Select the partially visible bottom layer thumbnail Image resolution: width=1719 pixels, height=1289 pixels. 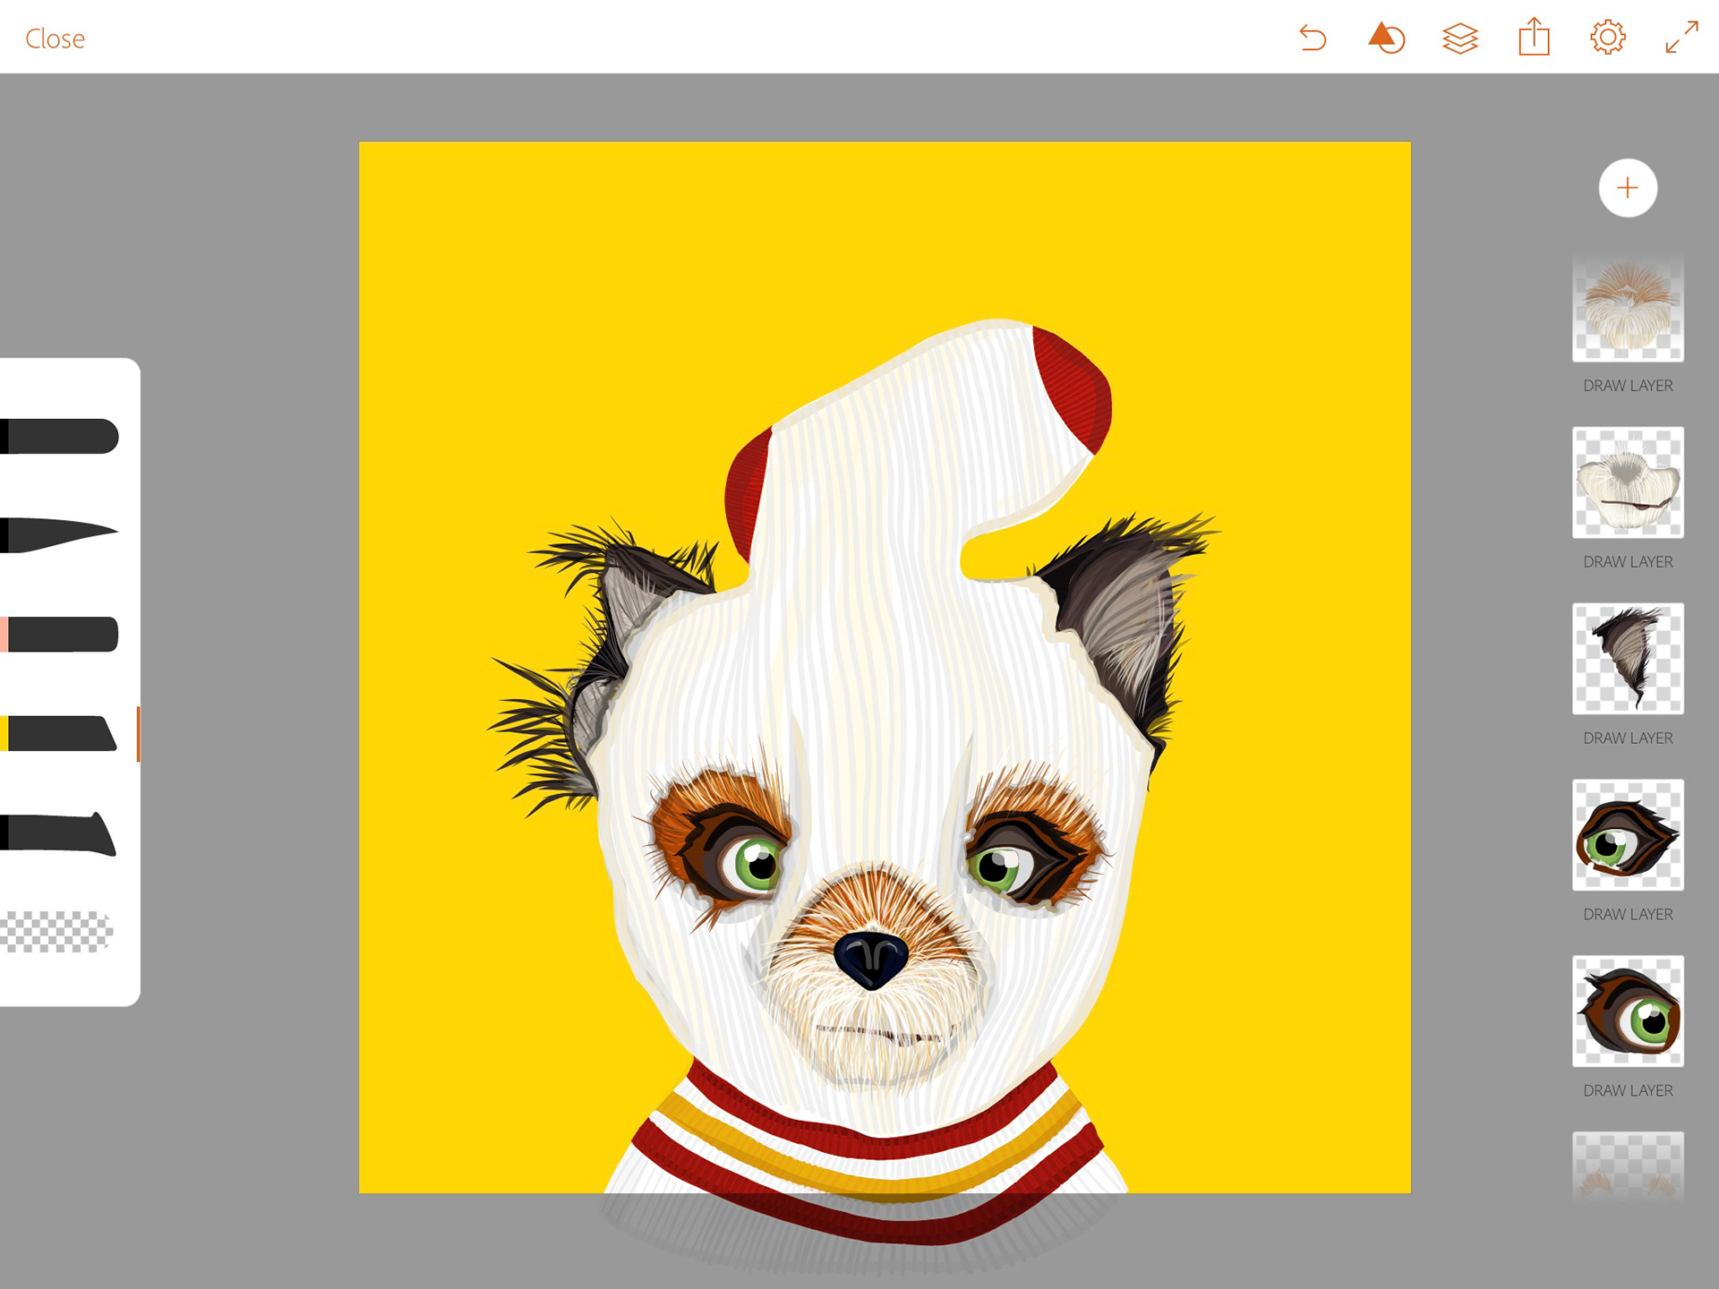[x=1628, y=1167]
